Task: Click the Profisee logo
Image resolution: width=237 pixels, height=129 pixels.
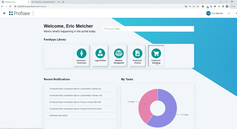Action: 19,13
